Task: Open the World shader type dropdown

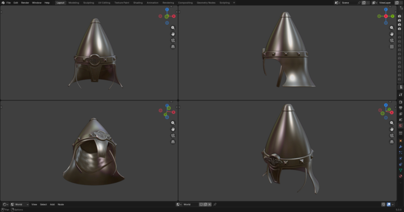Action: tap(20, 205)
